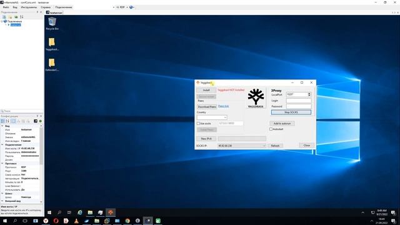This screenshot has width=400, height=225.
Task: Open the remote desktop Start menu
Action: coord(49,212)
